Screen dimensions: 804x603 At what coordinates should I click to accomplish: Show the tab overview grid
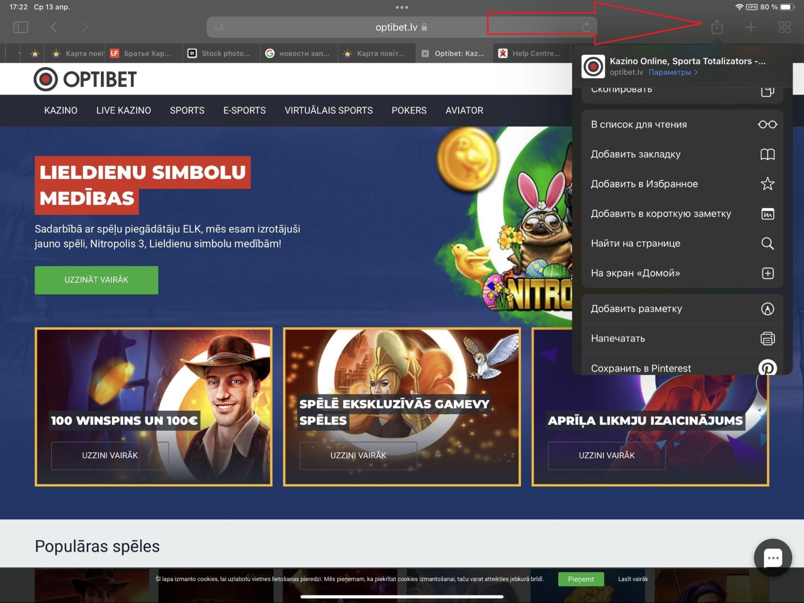click(784, 27)
